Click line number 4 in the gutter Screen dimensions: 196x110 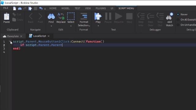[x=4, y=52]
